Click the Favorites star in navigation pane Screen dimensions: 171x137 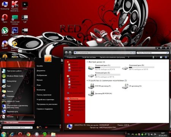(x=68, y=62)
